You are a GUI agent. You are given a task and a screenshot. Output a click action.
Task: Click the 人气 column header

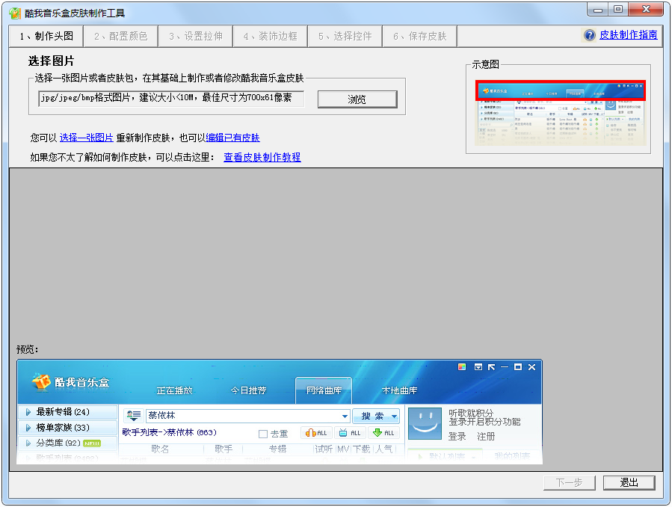coord(384,449)
